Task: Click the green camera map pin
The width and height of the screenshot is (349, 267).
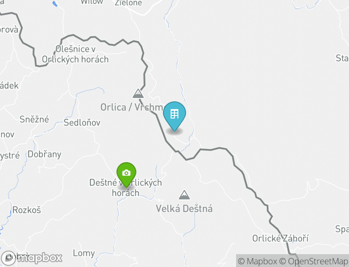Action: click(x=127, y=174)
